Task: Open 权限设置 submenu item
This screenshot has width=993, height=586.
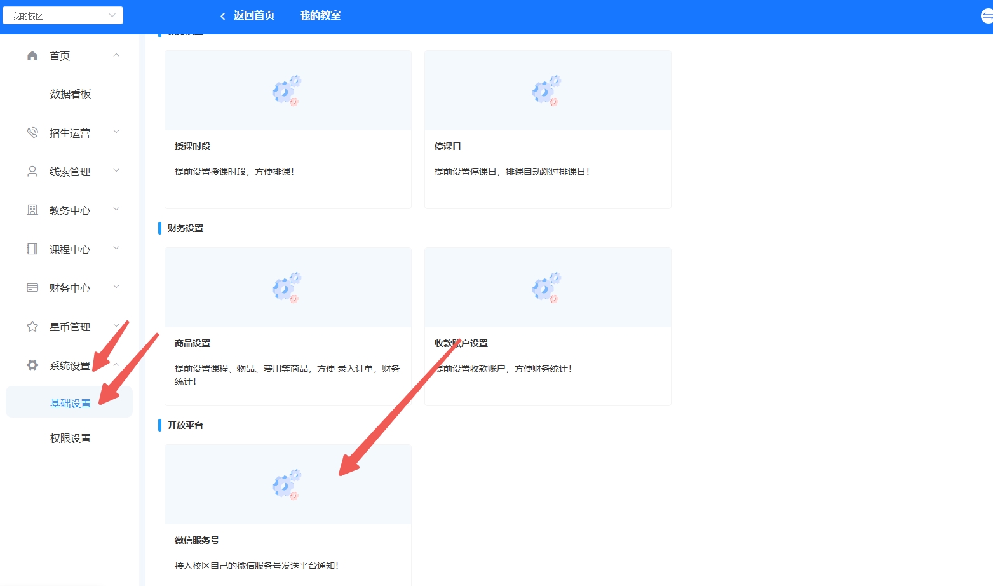Action: click(x=71, y=439)
